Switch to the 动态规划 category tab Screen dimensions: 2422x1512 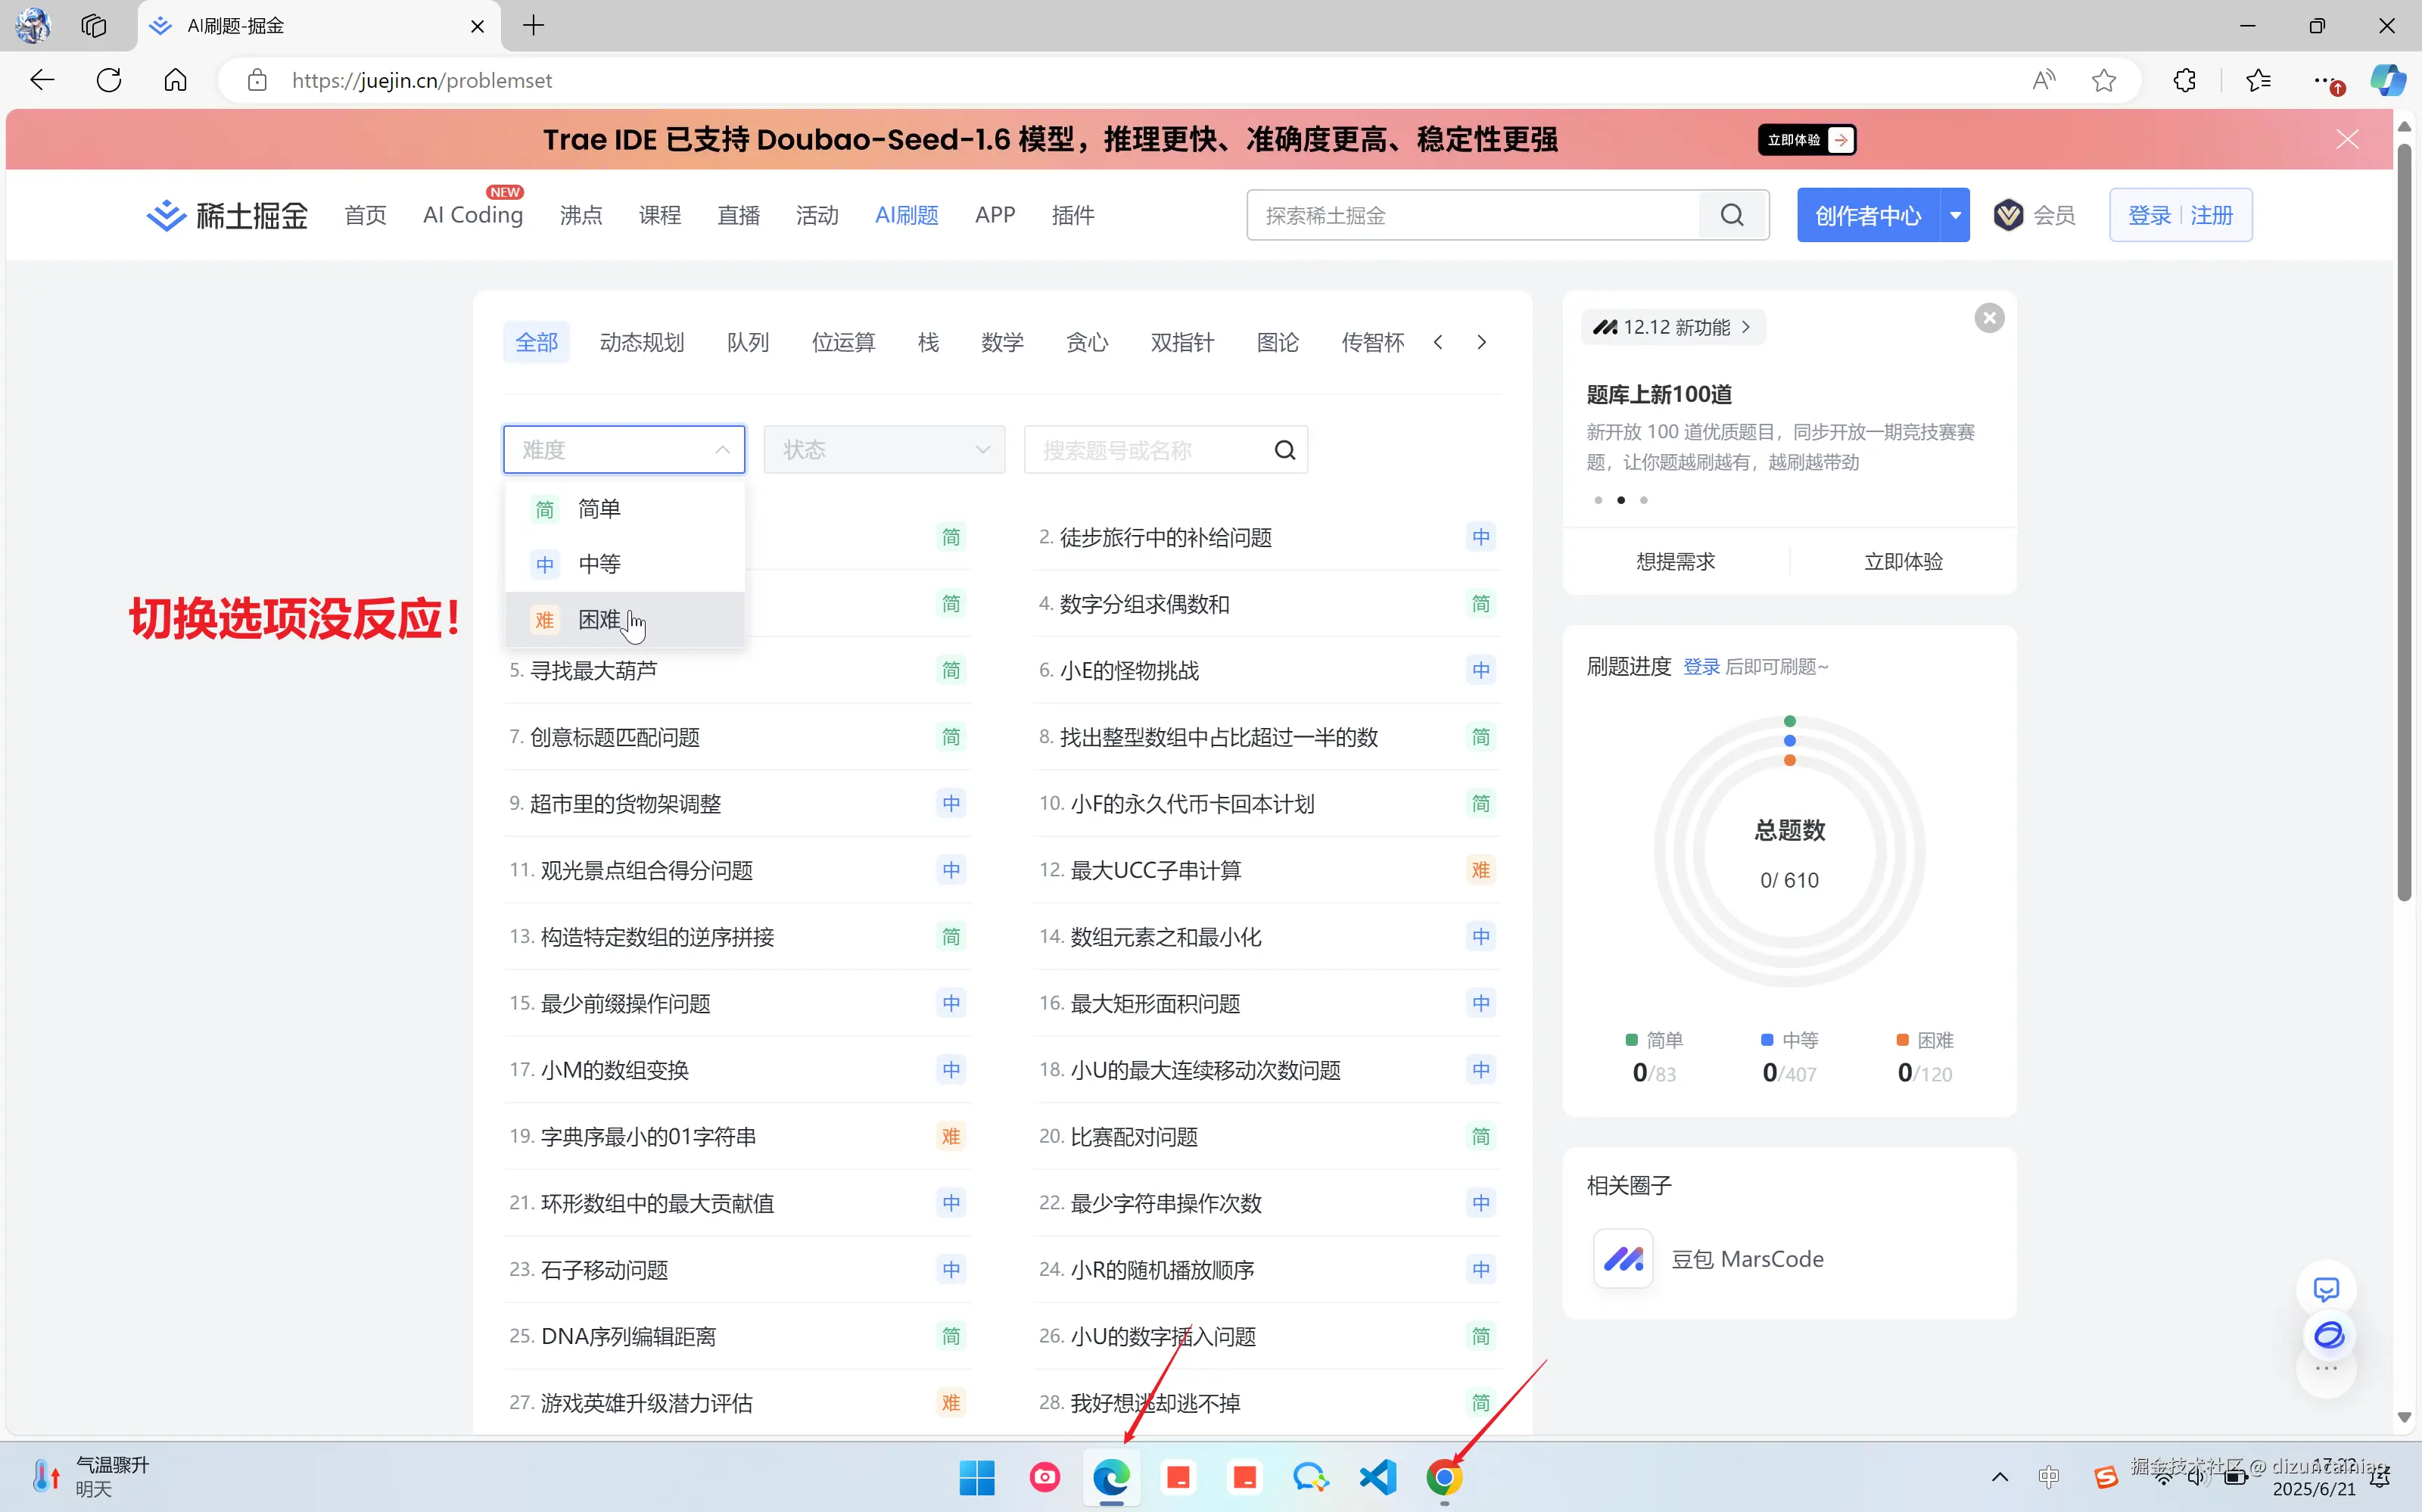tap(641, 341)
